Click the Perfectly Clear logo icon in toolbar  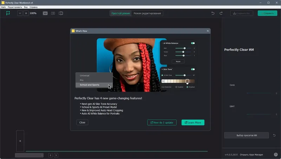[8, 13]
